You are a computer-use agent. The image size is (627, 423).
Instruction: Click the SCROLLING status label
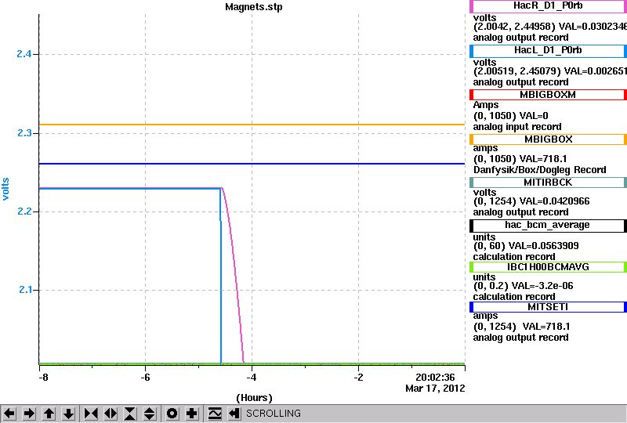coord(273,414)
